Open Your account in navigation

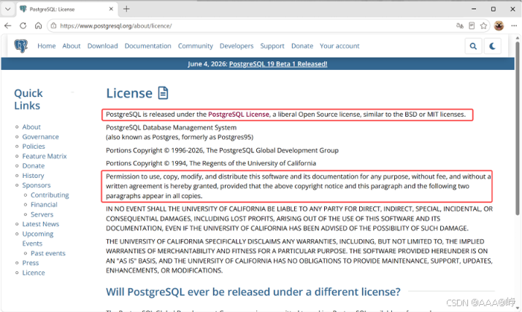tap(339, 46)
